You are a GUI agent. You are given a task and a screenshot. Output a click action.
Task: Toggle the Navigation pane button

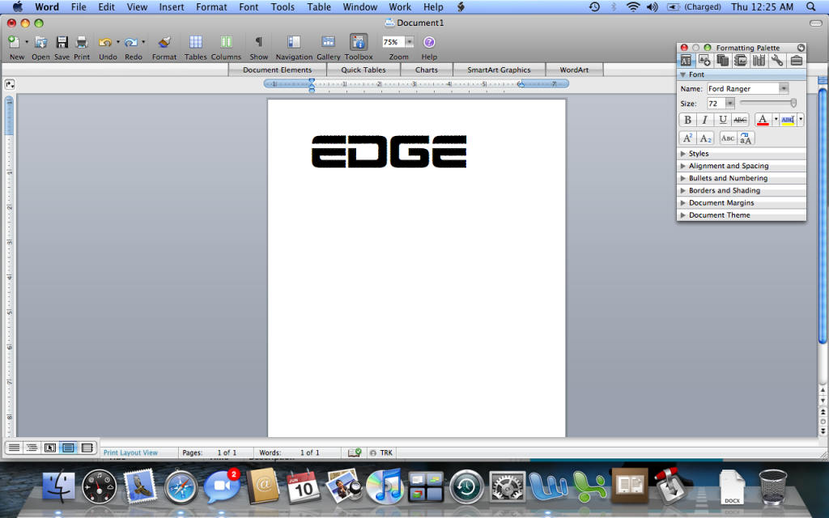pyautogui.click(x=293, y=42)
